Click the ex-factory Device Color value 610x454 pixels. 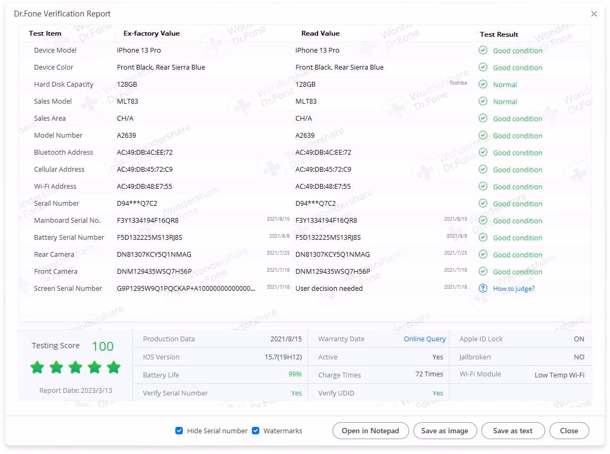coord(161,68)
